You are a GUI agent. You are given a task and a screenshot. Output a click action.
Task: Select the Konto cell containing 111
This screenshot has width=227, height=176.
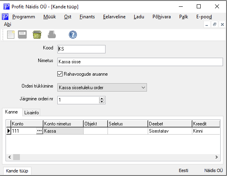[x=23, y=131]
